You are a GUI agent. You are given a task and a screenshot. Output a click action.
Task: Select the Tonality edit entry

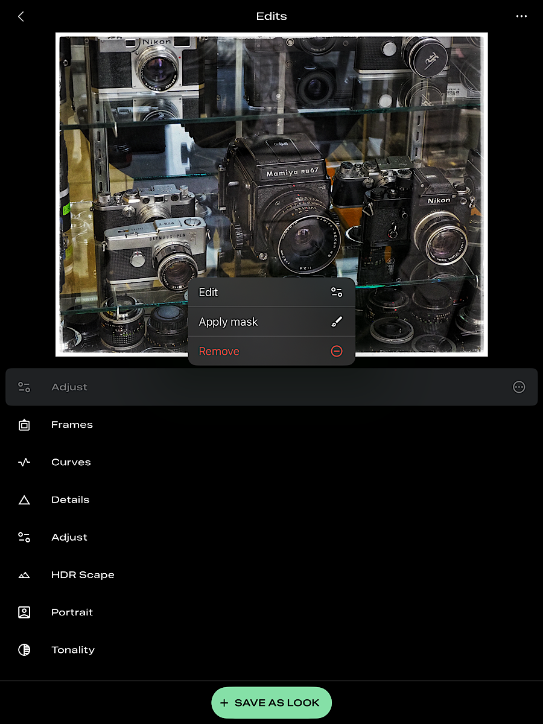tap(271, 650)
